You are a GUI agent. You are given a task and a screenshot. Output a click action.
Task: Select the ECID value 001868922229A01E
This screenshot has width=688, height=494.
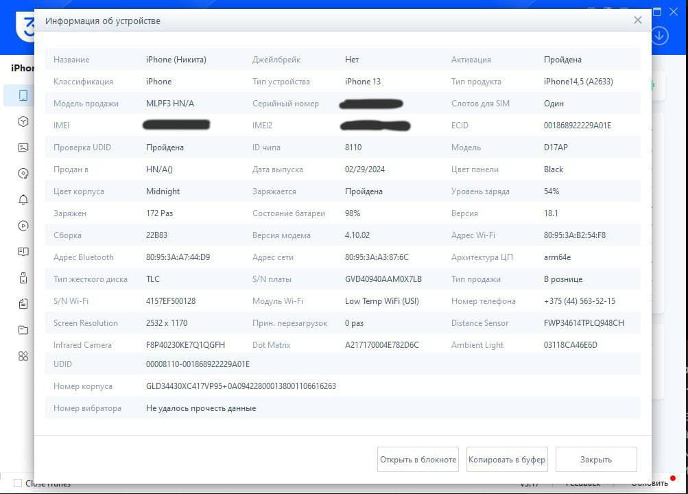point(578,126)
